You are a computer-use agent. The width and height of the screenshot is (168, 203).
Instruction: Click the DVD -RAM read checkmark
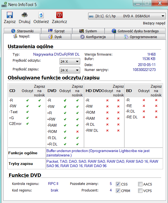[65, 125]
